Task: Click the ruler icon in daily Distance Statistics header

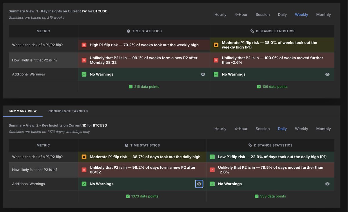Action: click(x=250, y=145)
